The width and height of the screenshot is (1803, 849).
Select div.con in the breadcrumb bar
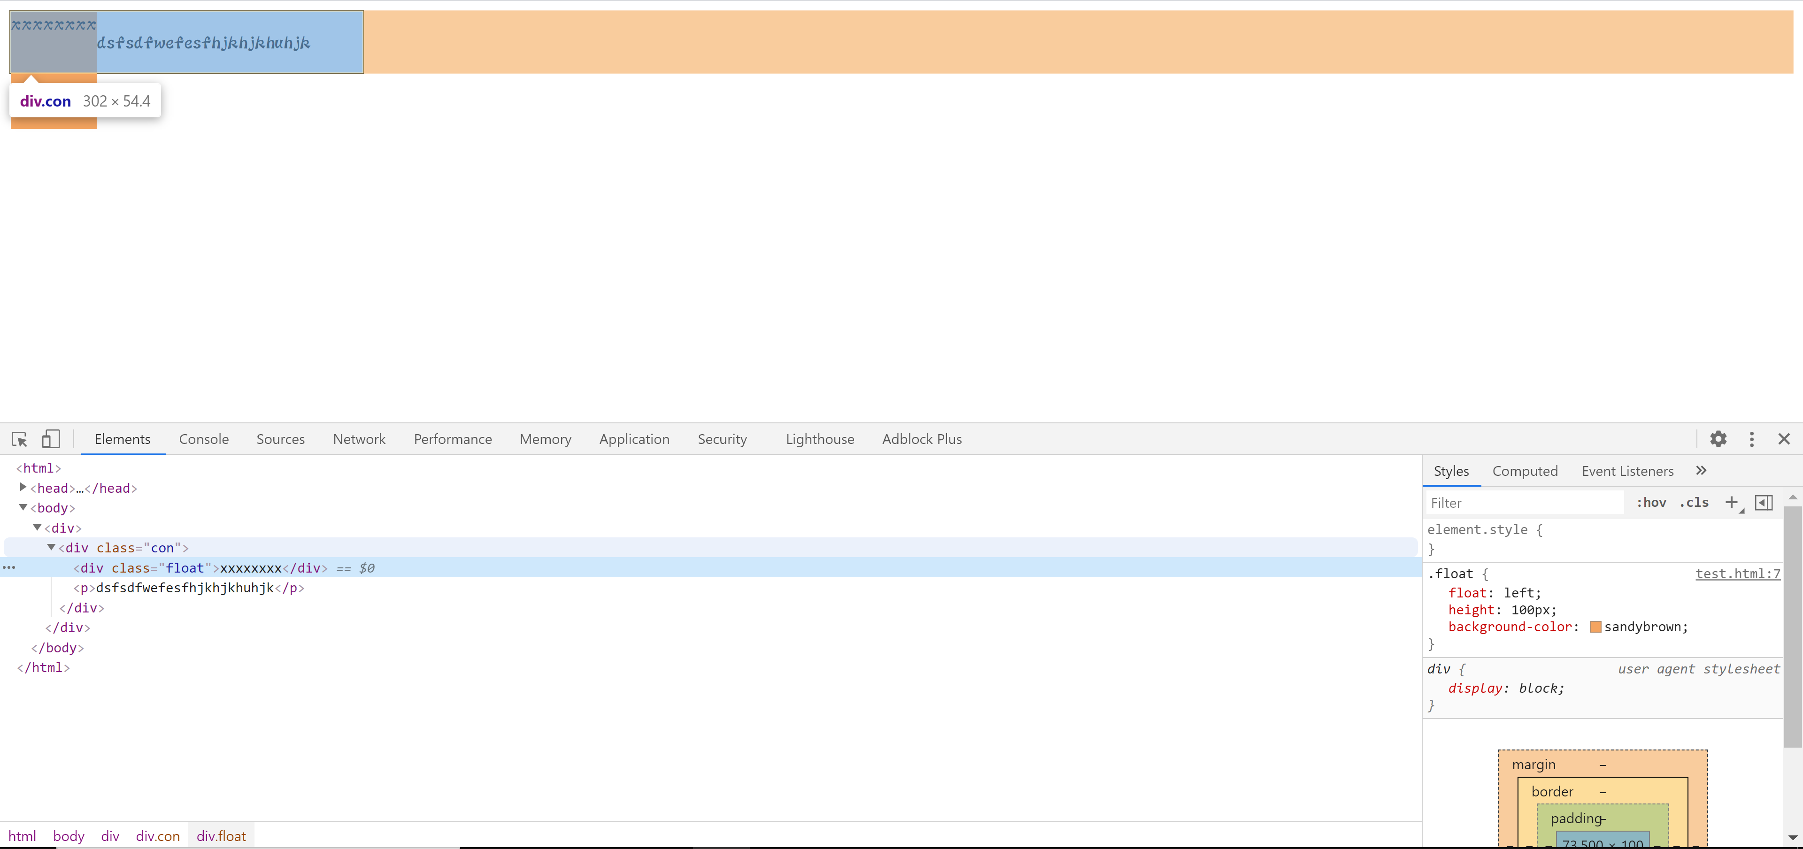point(157,836)
